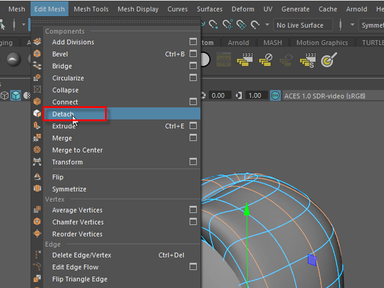Click the blue cube display icon
Image resolution: width=384 pixels, height=288 pixels.
point(16,95)
